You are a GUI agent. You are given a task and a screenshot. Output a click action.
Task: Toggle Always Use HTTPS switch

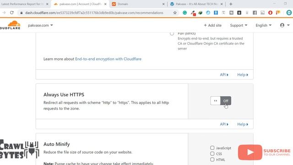(x=221, y=101)
